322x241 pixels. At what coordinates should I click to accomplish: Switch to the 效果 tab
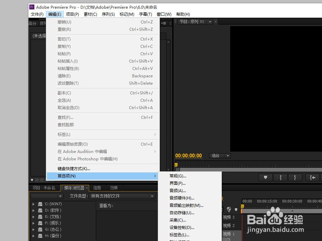pos(114,188)
